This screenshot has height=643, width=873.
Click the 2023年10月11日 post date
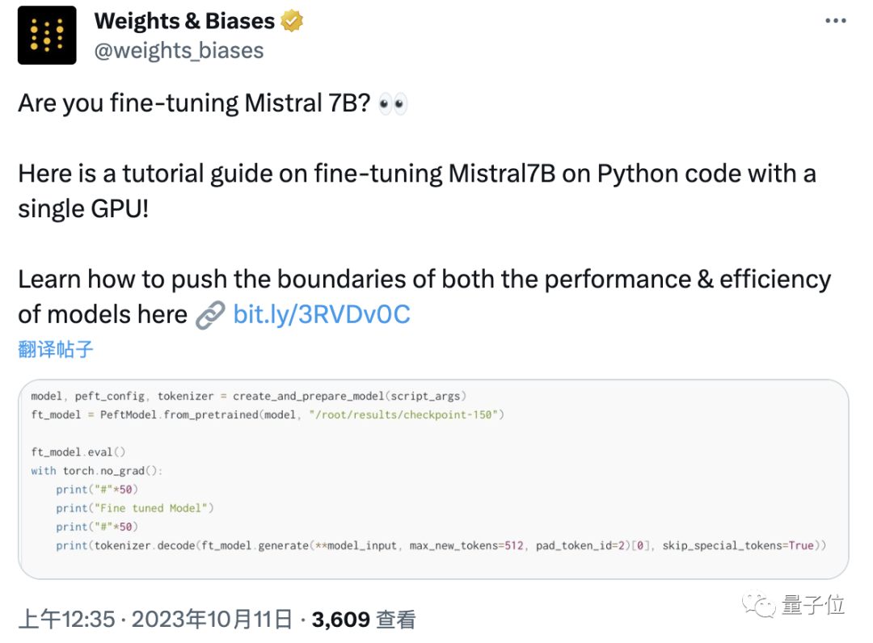point(211,620)
